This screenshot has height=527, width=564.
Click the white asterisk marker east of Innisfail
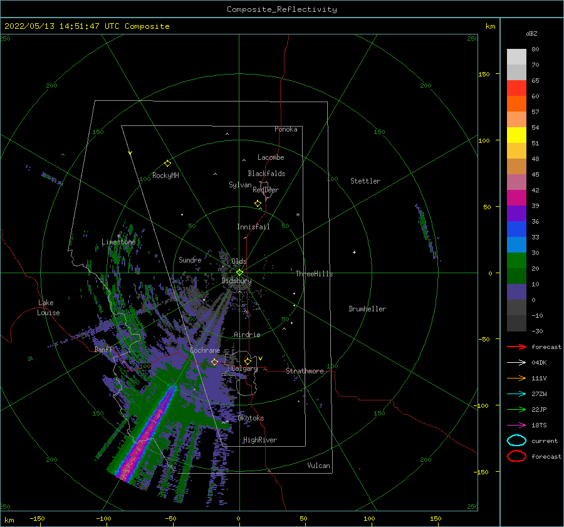(298, 215)
